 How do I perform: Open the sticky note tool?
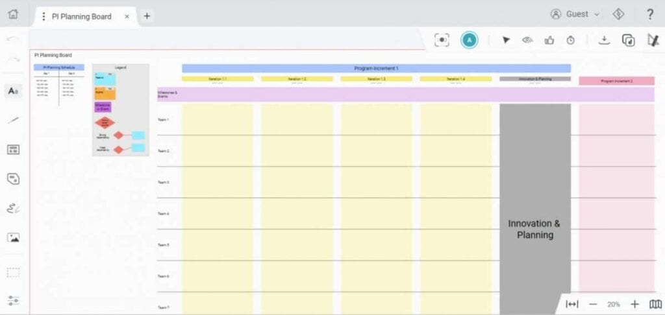pos(13,178)
